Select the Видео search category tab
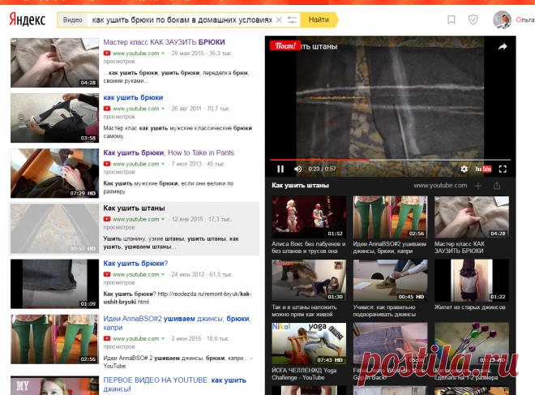This screenshot has height=395, width=535. (73, 19)
